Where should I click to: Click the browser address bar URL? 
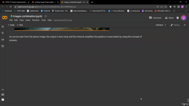(x=47, y=7)
